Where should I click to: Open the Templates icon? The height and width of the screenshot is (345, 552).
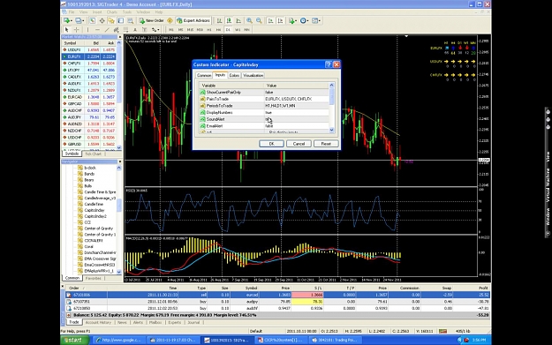click(316, 21)
